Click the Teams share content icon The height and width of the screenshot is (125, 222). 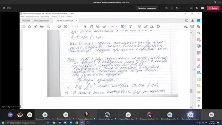[203, 8]
